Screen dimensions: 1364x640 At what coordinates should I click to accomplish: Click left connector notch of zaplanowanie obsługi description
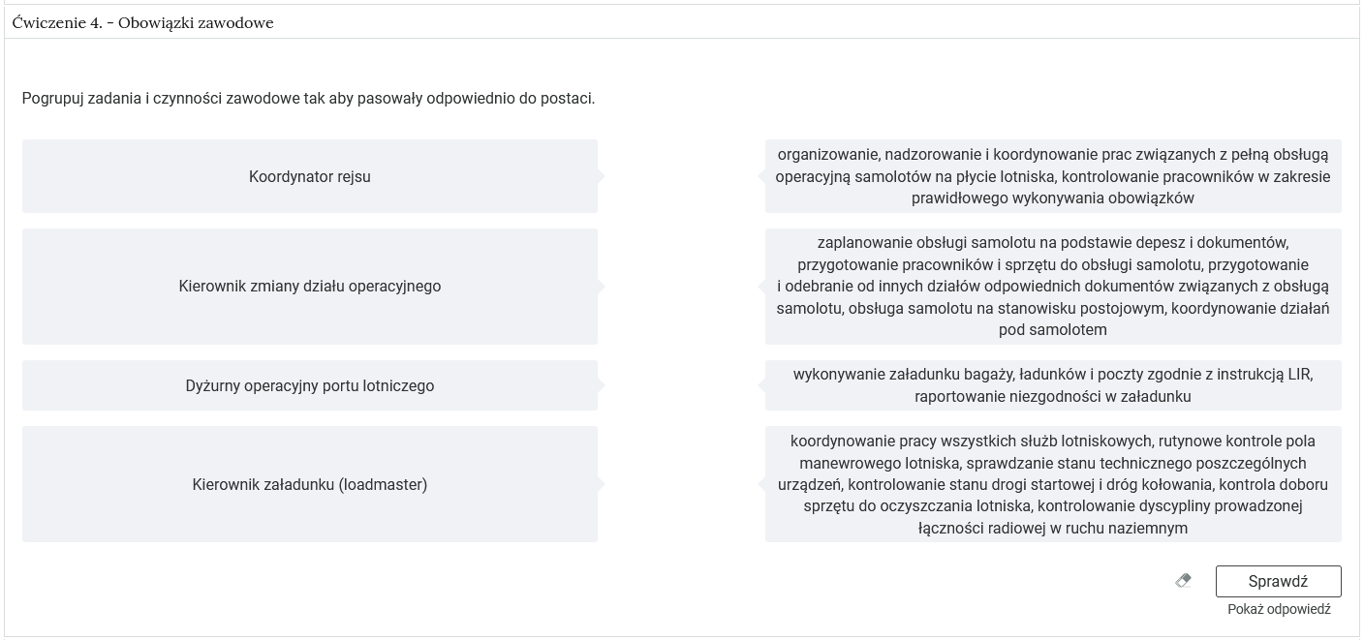click(762, 287)
